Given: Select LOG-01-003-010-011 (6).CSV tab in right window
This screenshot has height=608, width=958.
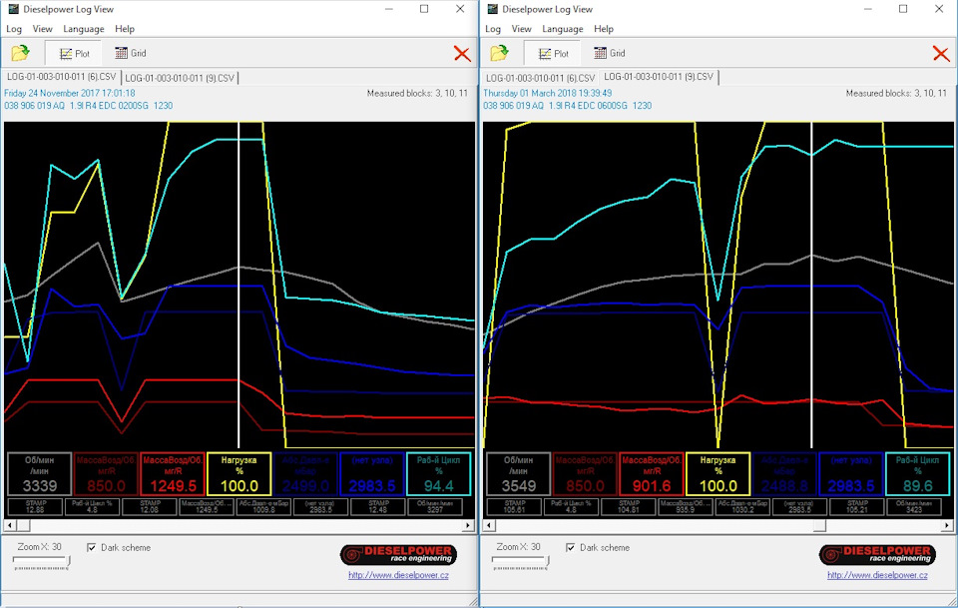Looking at the screenshot, I should 540,78.
